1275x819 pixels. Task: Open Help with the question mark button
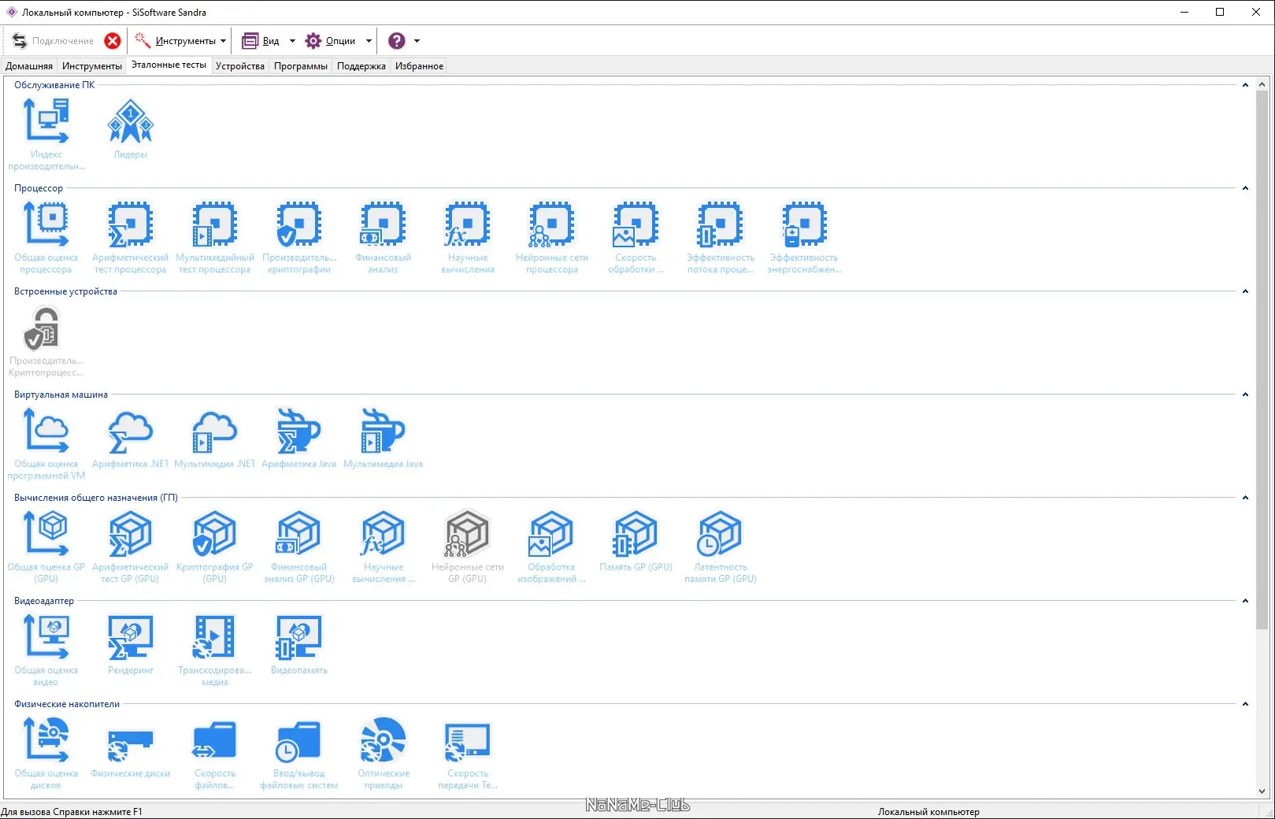[397, 40]
